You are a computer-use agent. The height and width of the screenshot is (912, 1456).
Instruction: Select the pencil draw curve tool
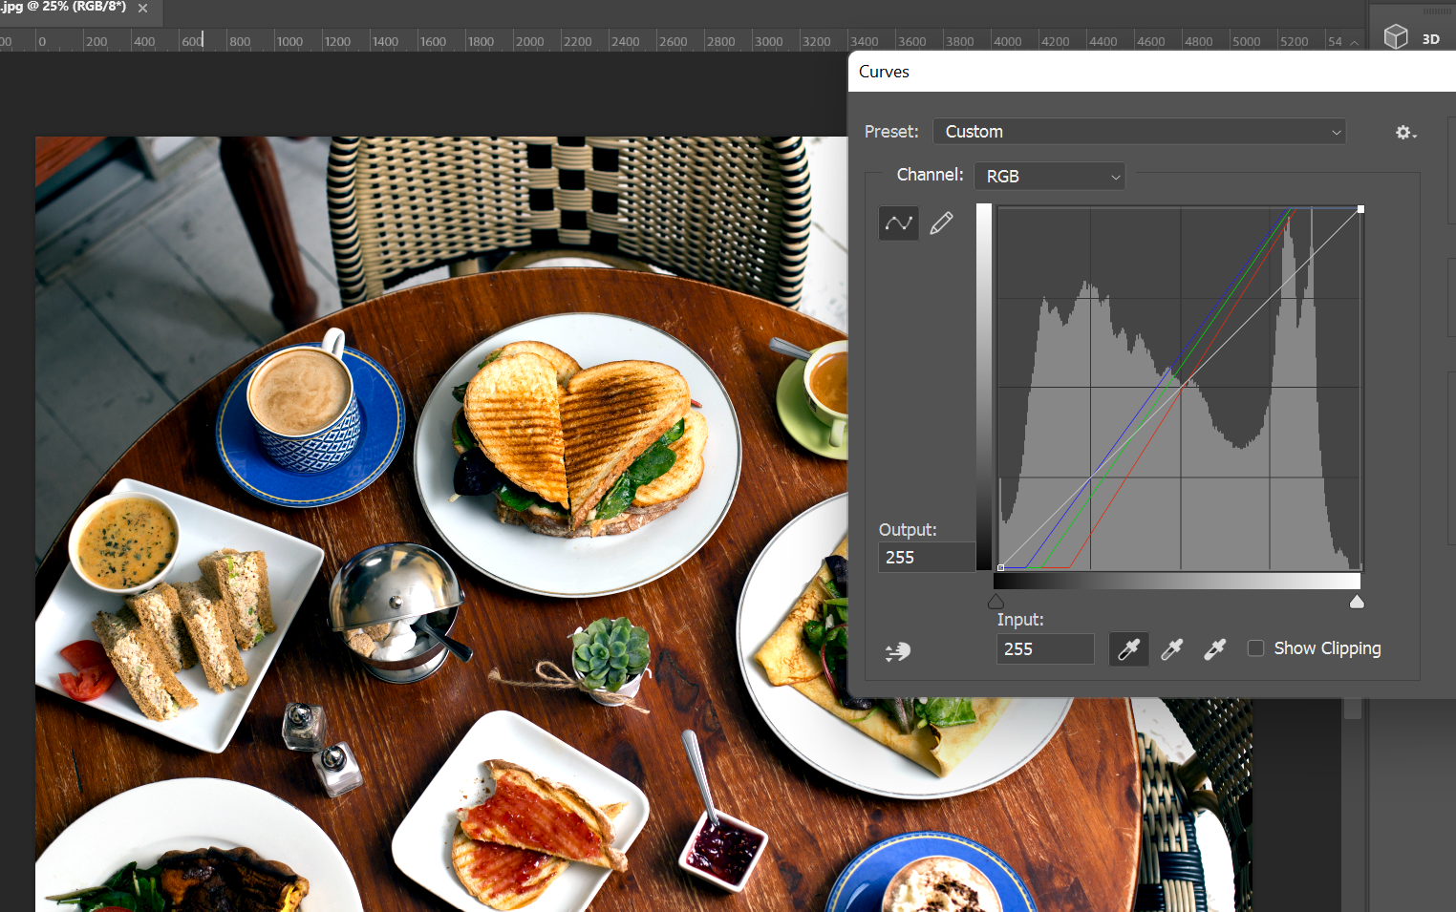click(941, 223)
